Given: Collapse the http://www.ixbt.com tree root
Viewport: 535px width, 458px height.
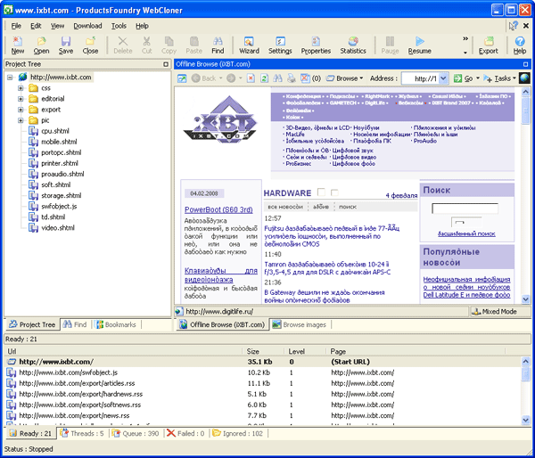Looking at the screenshot, I should tap(9, 78).
